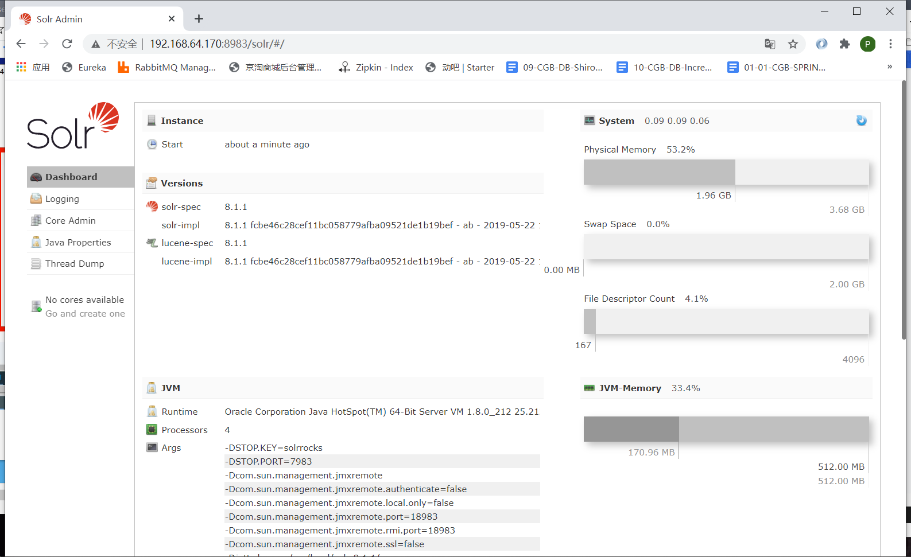The width and height of the screenshot is (911, 557).
Task: Click the Swap Space usage bar
Action: tap(726, 247)
